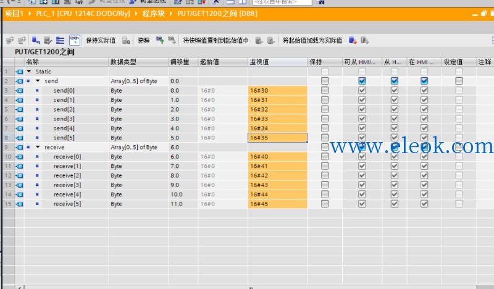Click the receive[4] name cell

[x=67, y=195]
